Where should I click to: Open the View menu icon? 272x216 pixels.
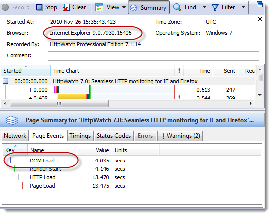(99, 7)
